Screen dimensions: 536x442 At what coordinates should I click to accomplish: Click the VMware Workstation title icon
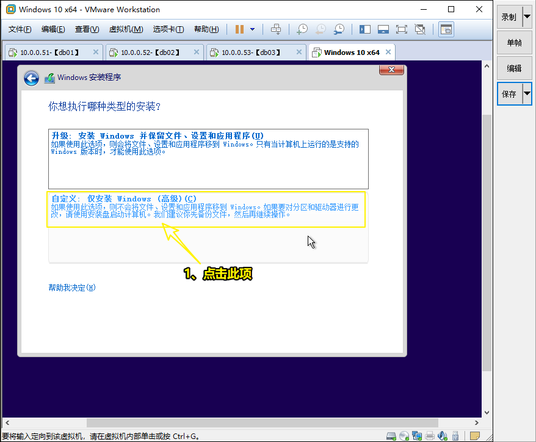click(x=11, y=9)
